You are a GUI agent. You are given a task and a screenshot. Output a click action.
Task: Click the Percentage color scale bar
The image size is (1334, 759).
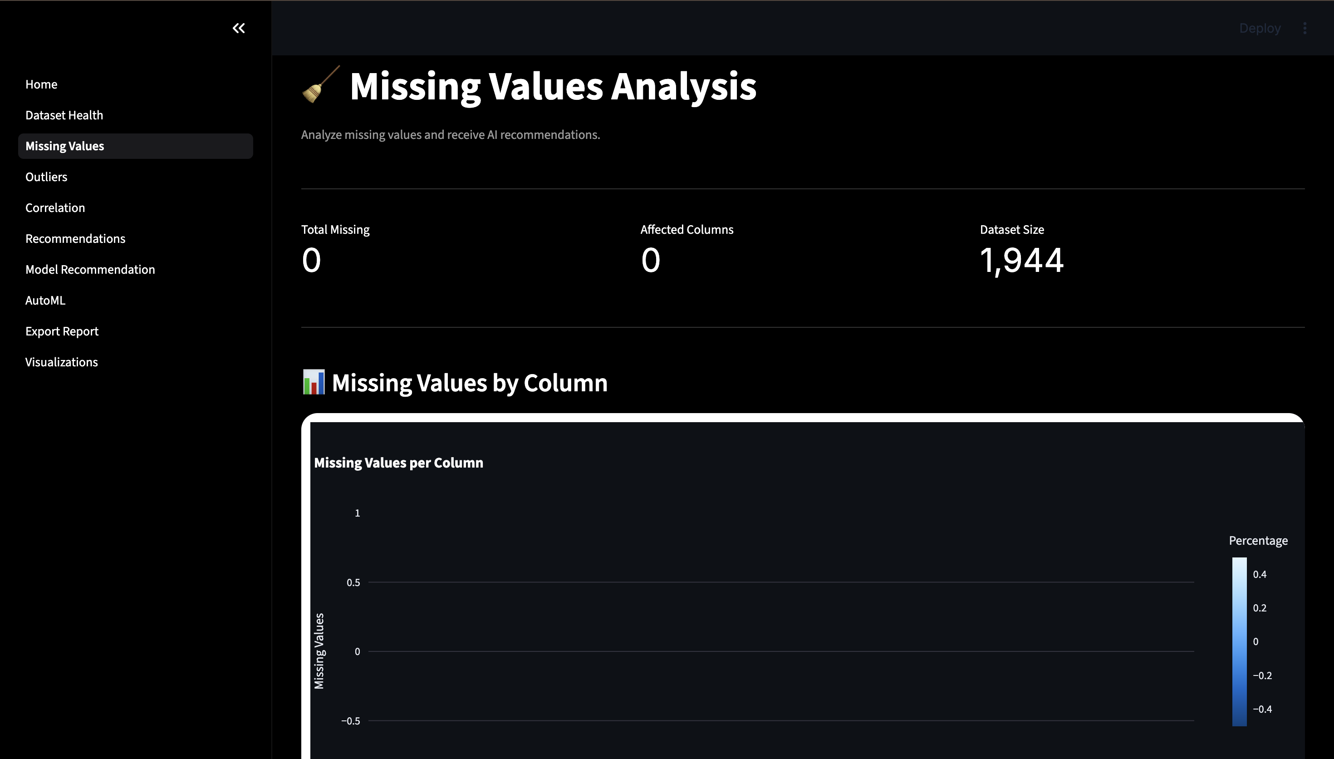click(x=1239, y=642)
